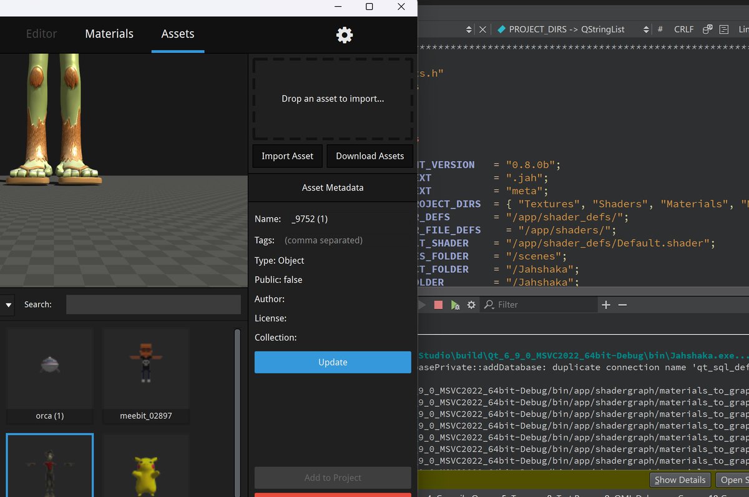This screenshot has width=749, height=497.
Task: Select the highlighted T-pose character thumbnail
Action: (x=50, y=466)
